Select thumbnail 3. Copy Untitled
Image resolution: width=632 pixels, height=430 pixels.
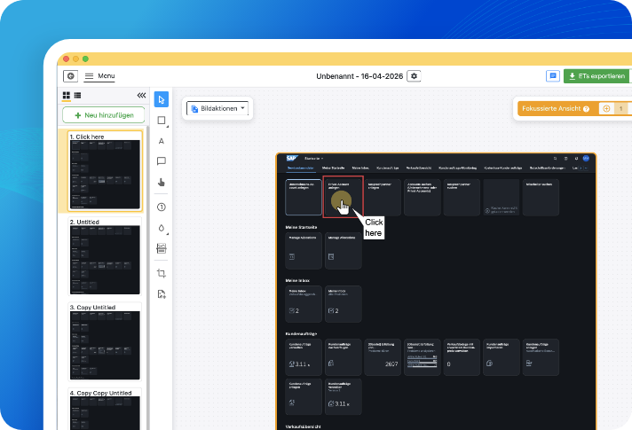click(105, 341)
